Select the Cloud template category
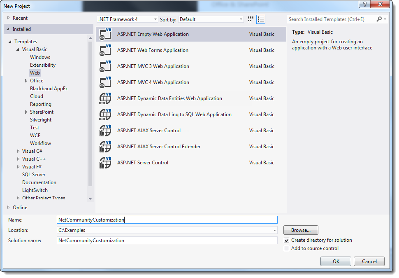The height and width of the screenshot is (278, 399). click(x=37, y=96)
